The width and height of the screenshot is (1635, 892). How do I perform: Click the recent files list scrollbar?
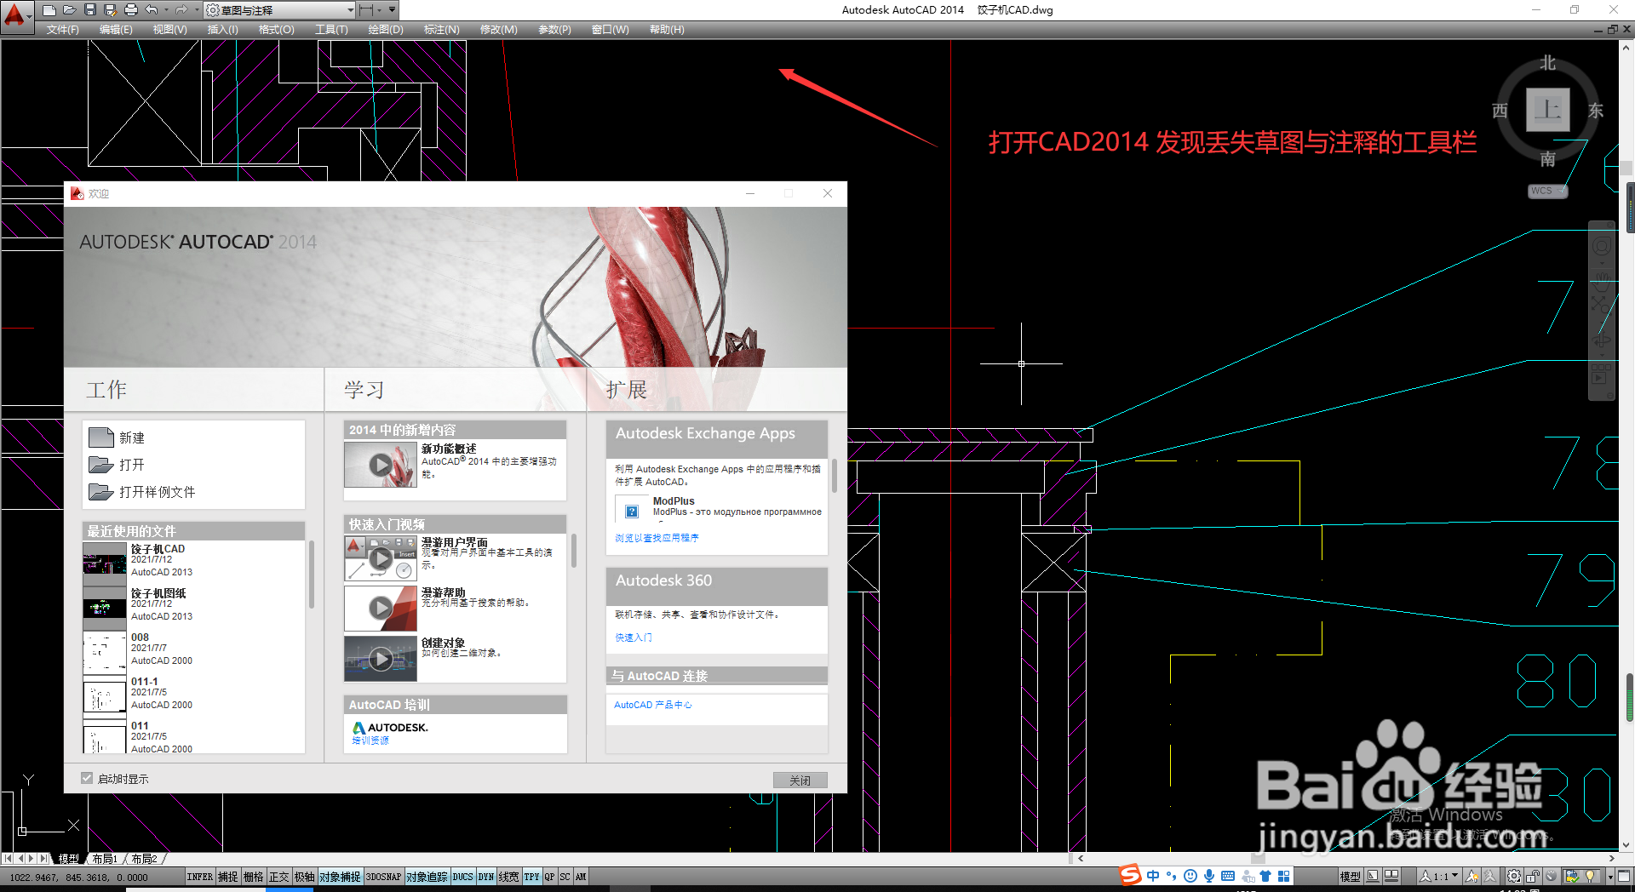[312, 575]
